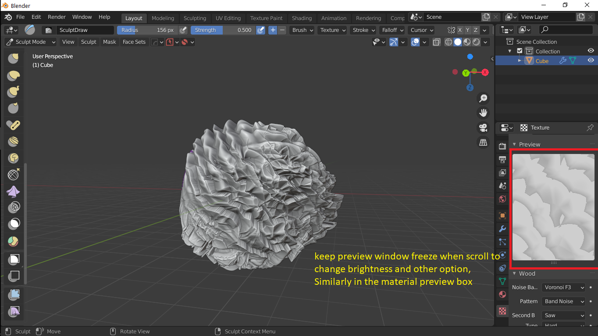
Task: Open the Material properties tab
Action: 502,294
